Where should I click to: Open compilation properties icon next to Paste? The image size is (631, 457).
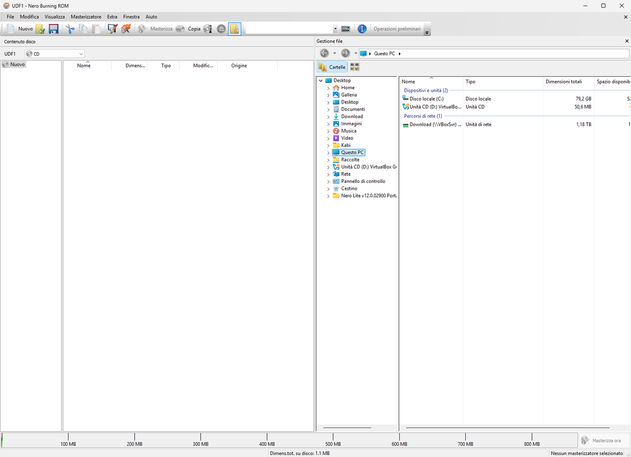(112, 29)
